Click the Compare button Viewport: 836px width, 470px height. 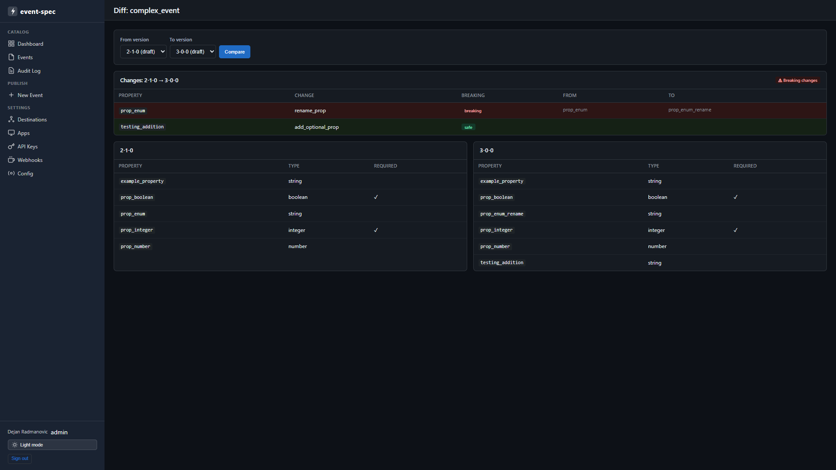click(x=235, y=52)
